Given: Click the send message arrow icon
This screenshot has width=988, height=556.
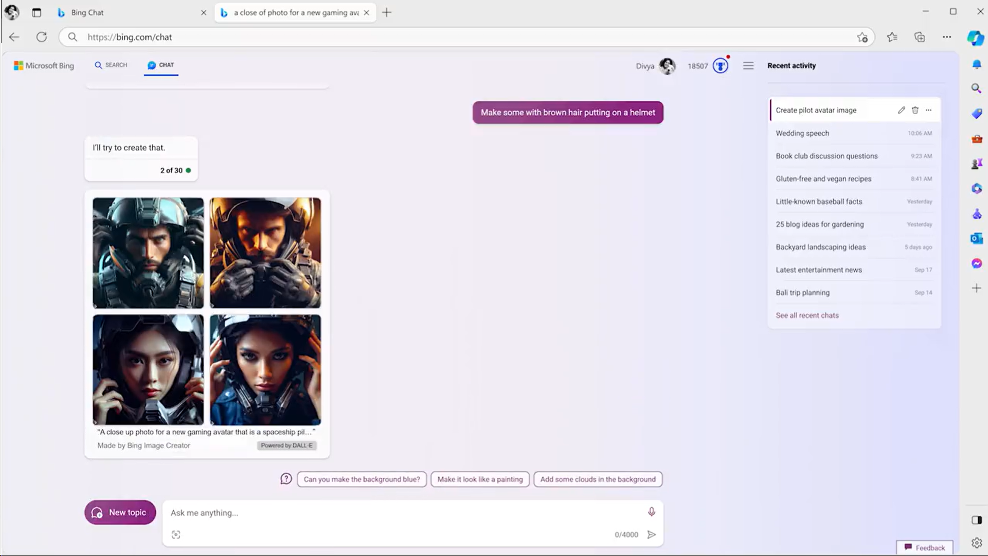Looking at the screenshot, I should pyautogui.click(x=651, y=534).
